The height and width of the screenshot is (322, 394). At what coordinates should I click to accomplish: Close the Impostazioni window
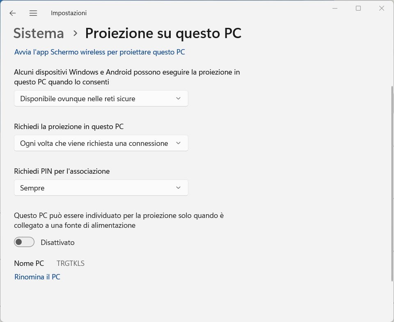(382, 8)
